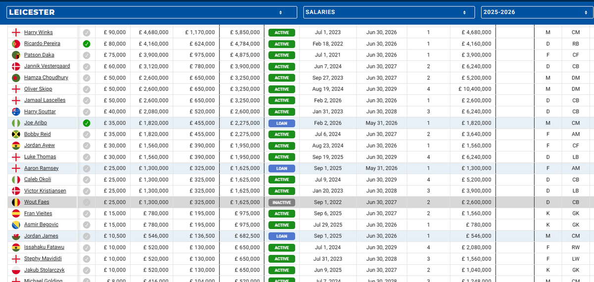The image size is (594, 282).
Task: Click England flag icon beside Jamaal Lascelles
Action: click(x=16, y=100)
